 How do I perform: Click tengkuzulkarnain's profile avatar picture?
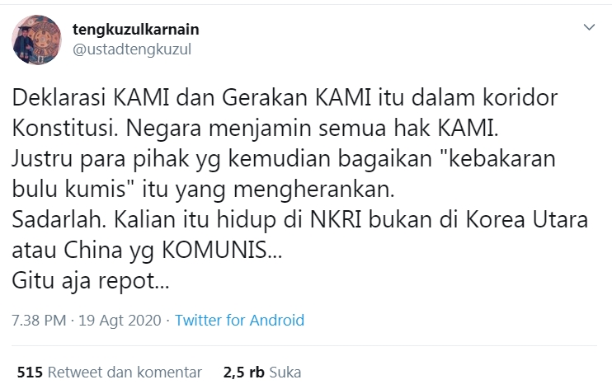coord(36,40)
